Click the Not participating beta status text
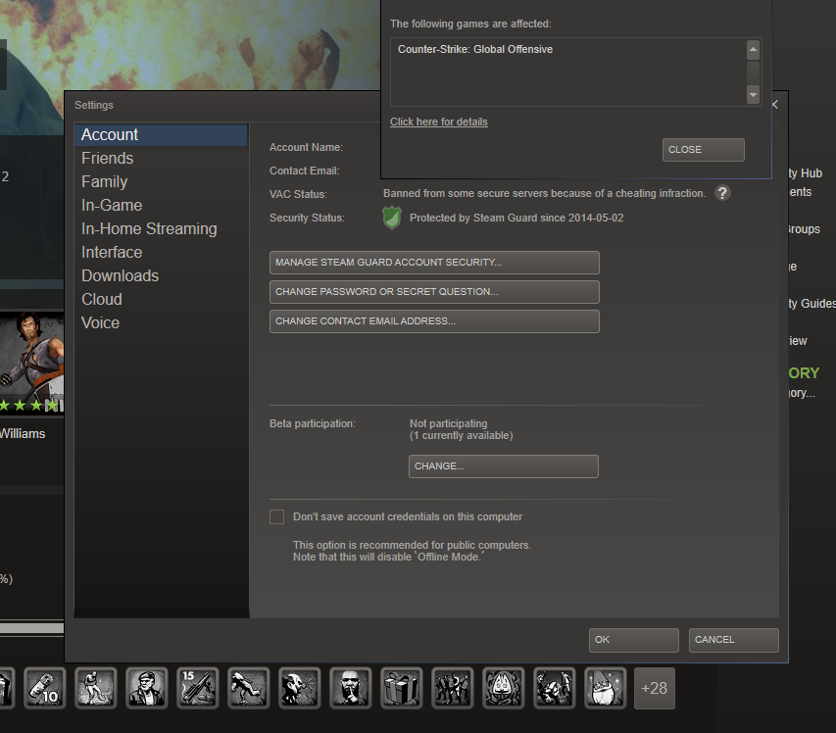Viewport: 836px width, 733px height. pyautogui.click(x=449, y=423)
